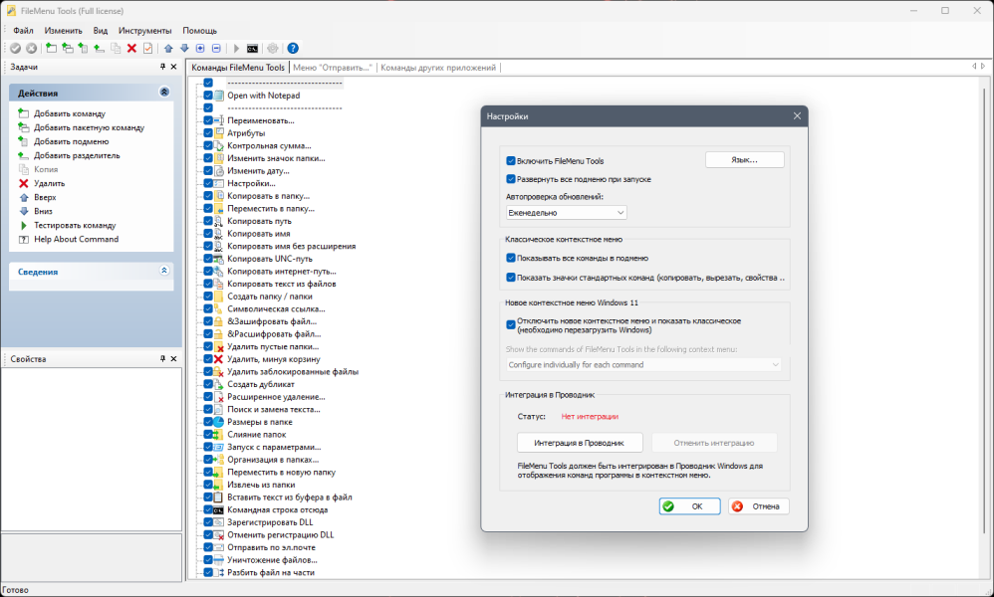The height and width of the screenshot is (597, 994).
Task: Click the Expand all plus toolbar icon
Action: tap(200, 48)
